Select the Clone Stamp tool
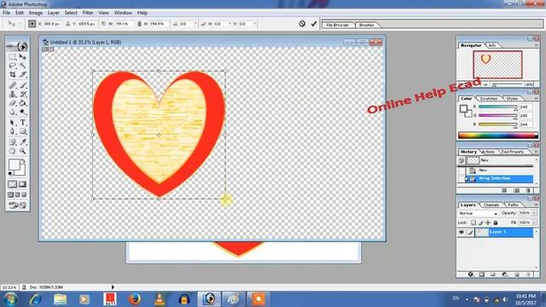Viewport: 546px width, 307px height. [13, 95]
